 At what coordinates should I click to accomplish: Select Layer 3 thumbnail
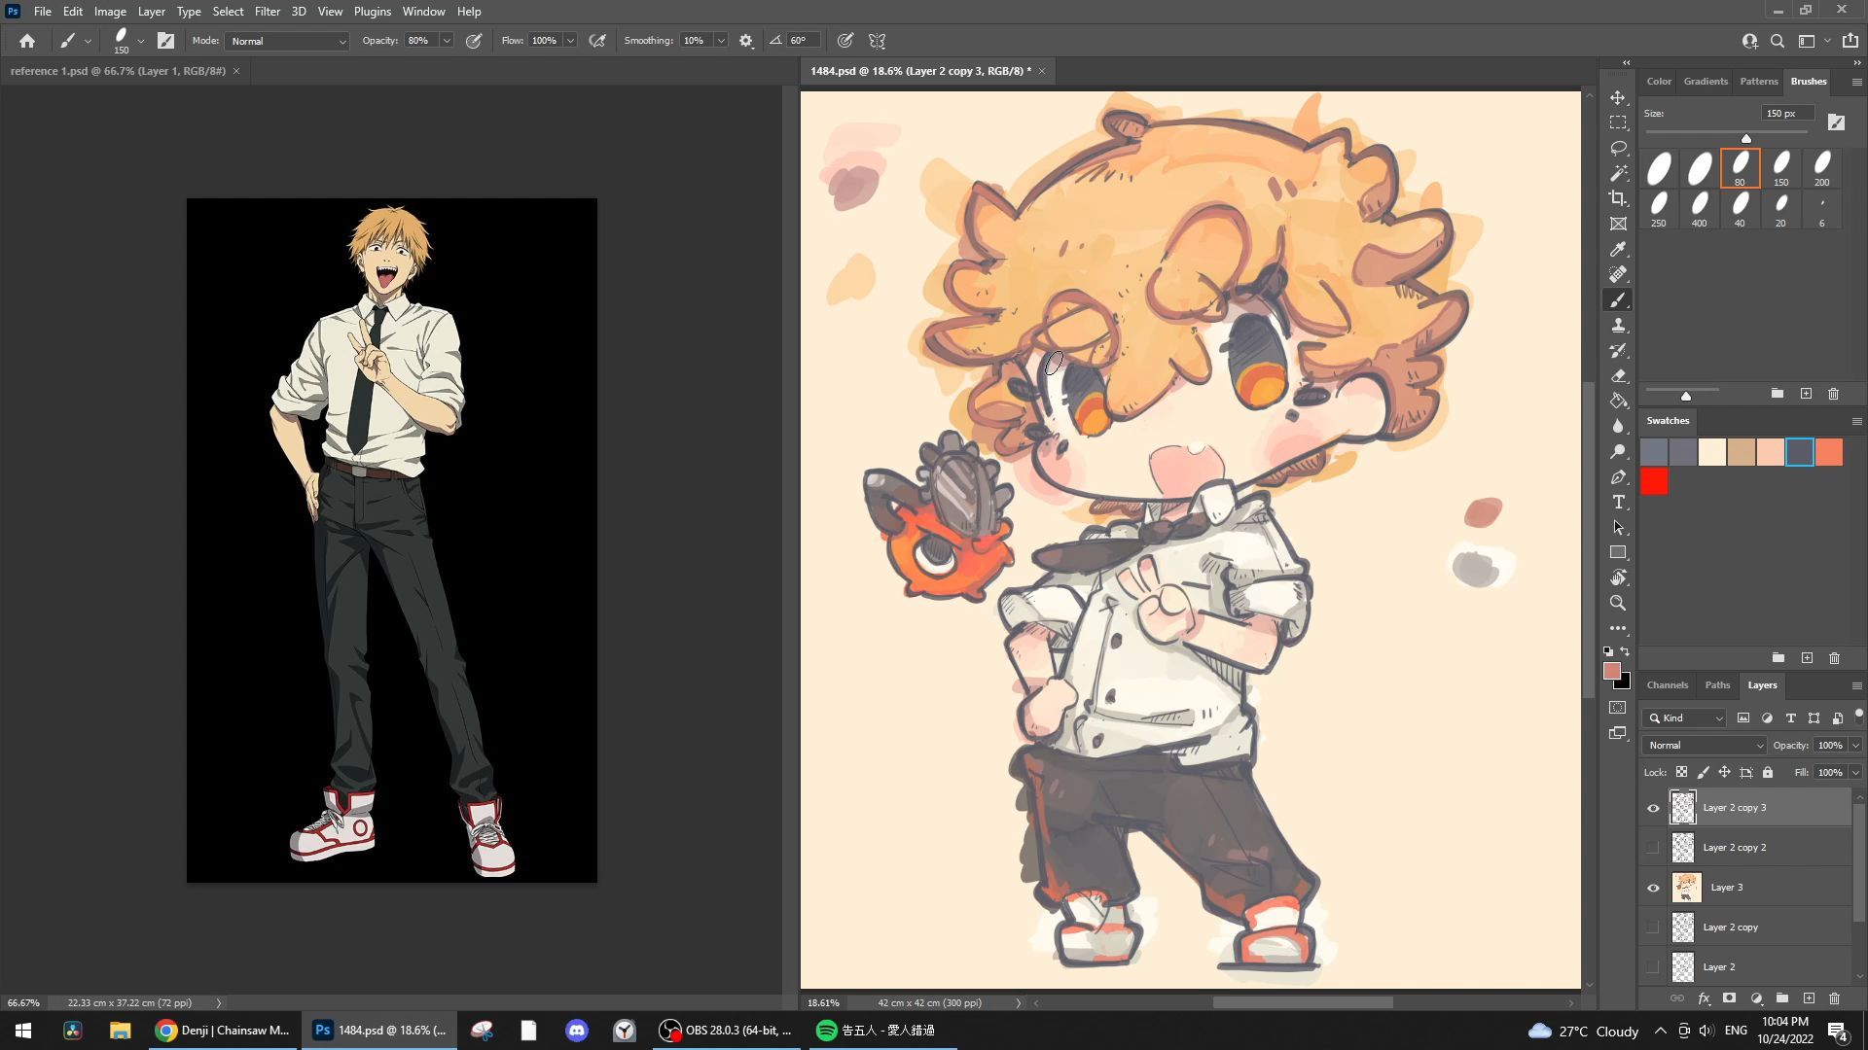1686,888
